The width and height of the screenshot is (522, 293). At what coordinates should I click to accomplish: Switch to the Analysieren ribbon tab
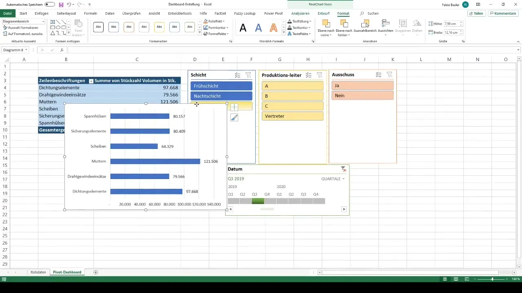[300, 13]
